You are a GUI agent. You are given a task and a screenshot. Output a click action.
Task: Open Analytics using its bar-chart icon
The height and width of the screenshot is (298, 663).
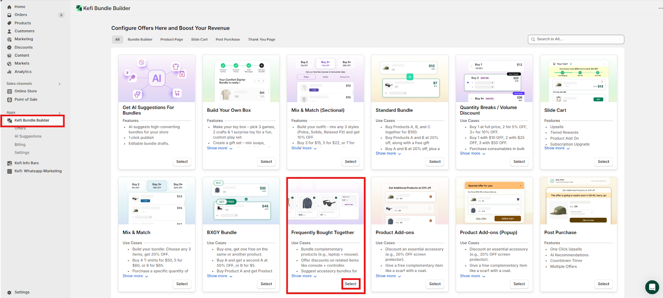(9, 72)
